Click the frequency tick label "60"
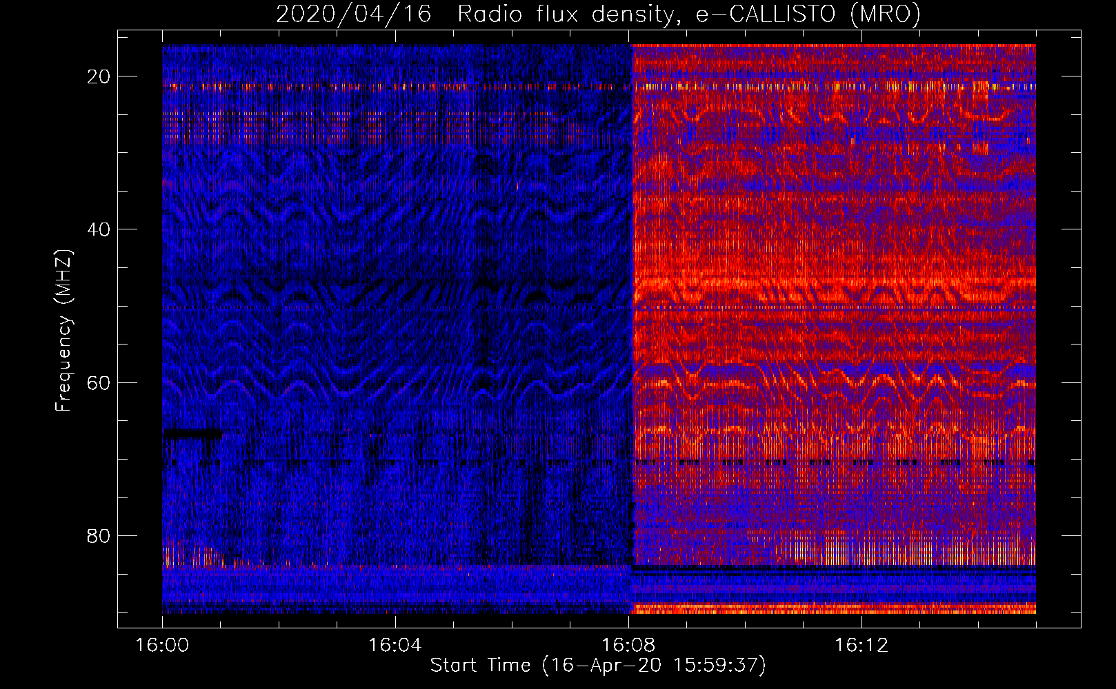 (x=99, y=382)
